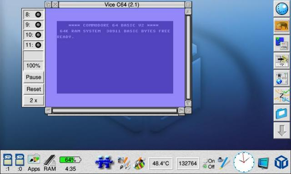Open the elephant stamp mail icon
The image size is (291, 174).
(281, 26)
